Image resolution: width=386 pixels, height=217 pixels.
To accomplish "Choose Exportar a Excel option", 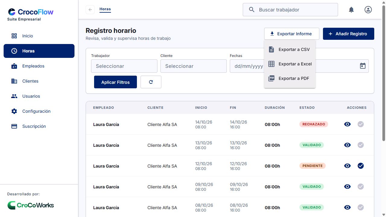I will (290, 64).
